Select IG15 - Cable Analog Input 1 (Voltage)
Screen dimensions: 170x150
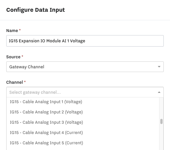click(x=83, y=102)
